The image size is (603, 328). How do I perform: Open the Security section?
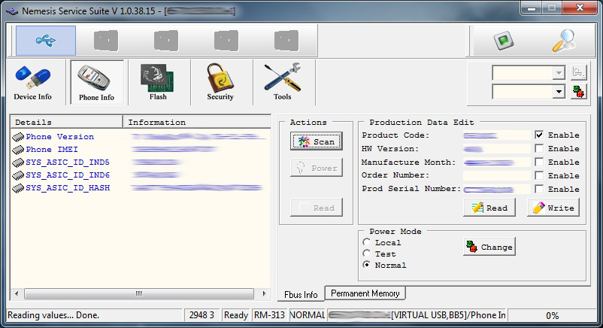tap(220, 83)
